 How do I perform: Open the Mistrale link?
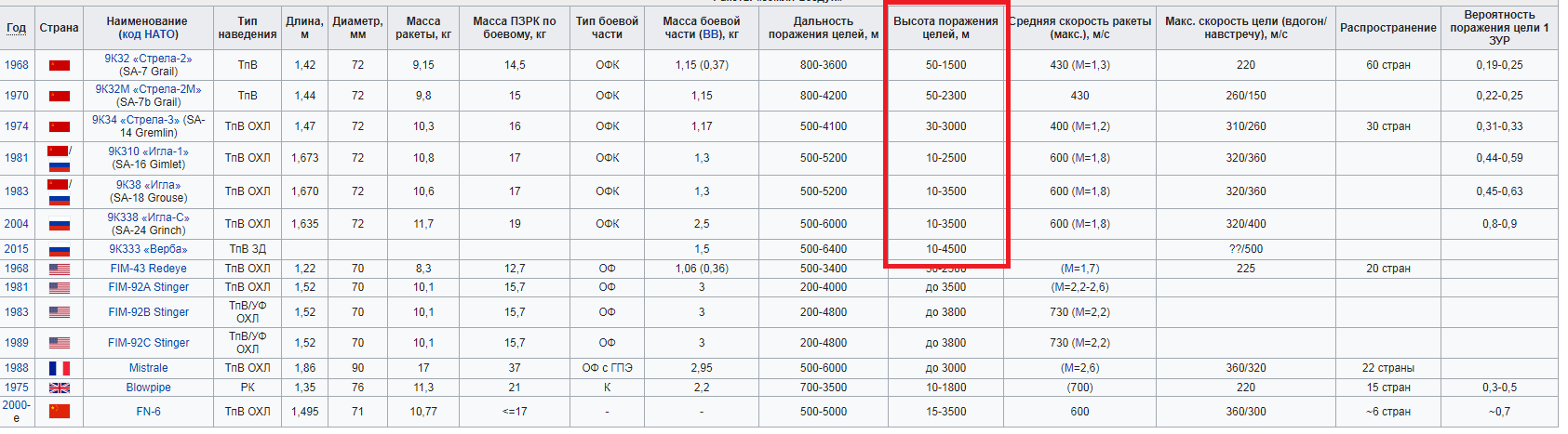[x=148, y=368]
